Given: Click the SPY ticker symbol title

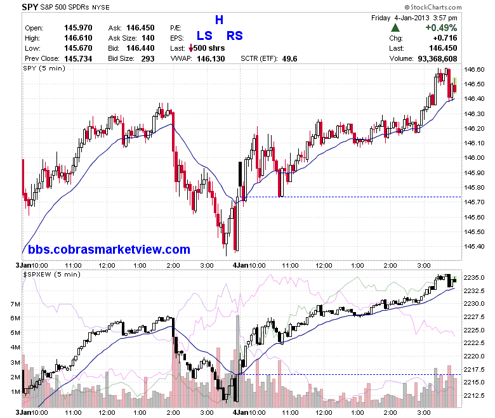Looking at the screenshot, I should tap(30, 7).
